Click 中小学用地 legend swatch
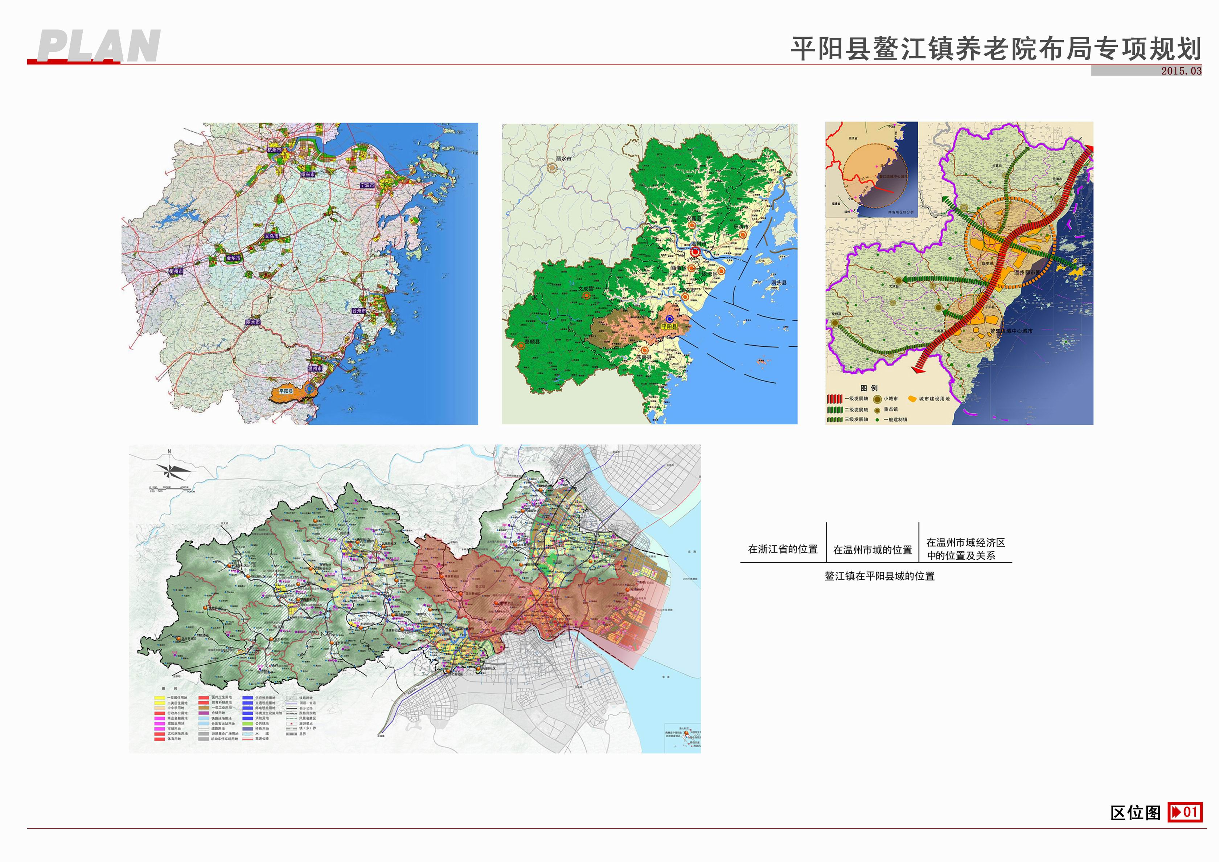Screen dimensions: 1219x862 point(160,708)
